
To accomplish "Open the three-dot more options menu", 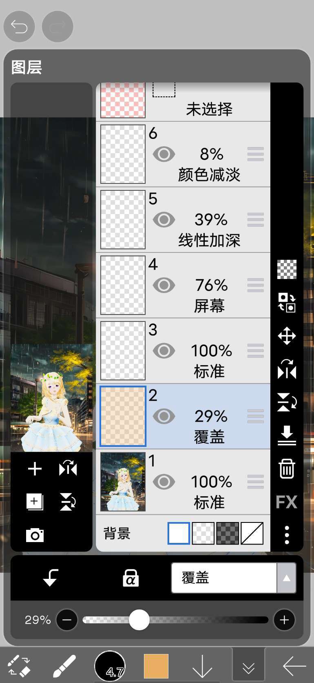I will (x=287, y=535).
